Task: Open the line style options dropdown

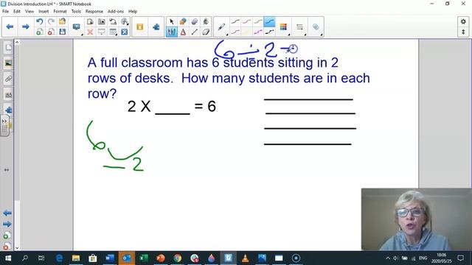Action: [299, 26]
